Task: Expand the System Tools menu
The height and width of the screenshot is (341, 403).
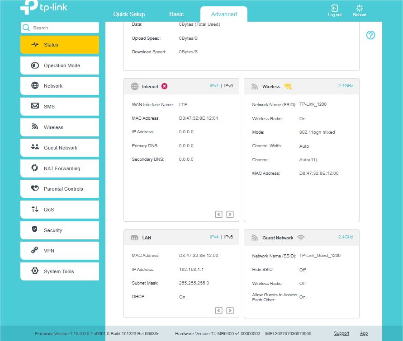Action: coord(60,271)
